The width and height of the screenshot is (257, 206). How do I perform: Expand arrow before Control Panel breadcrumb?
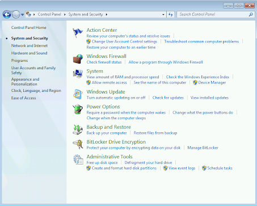pyautogui.click(x=34, y=14)
